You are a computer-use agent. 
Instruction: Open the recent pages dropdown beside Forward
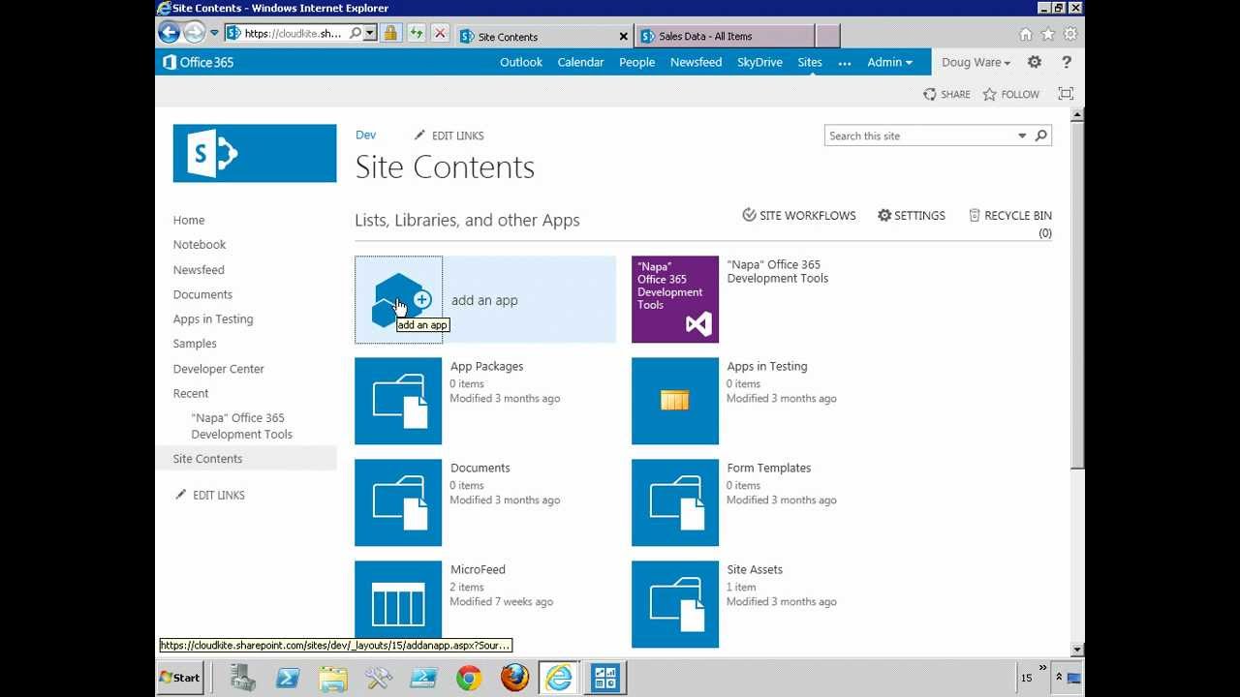(215, 33)
